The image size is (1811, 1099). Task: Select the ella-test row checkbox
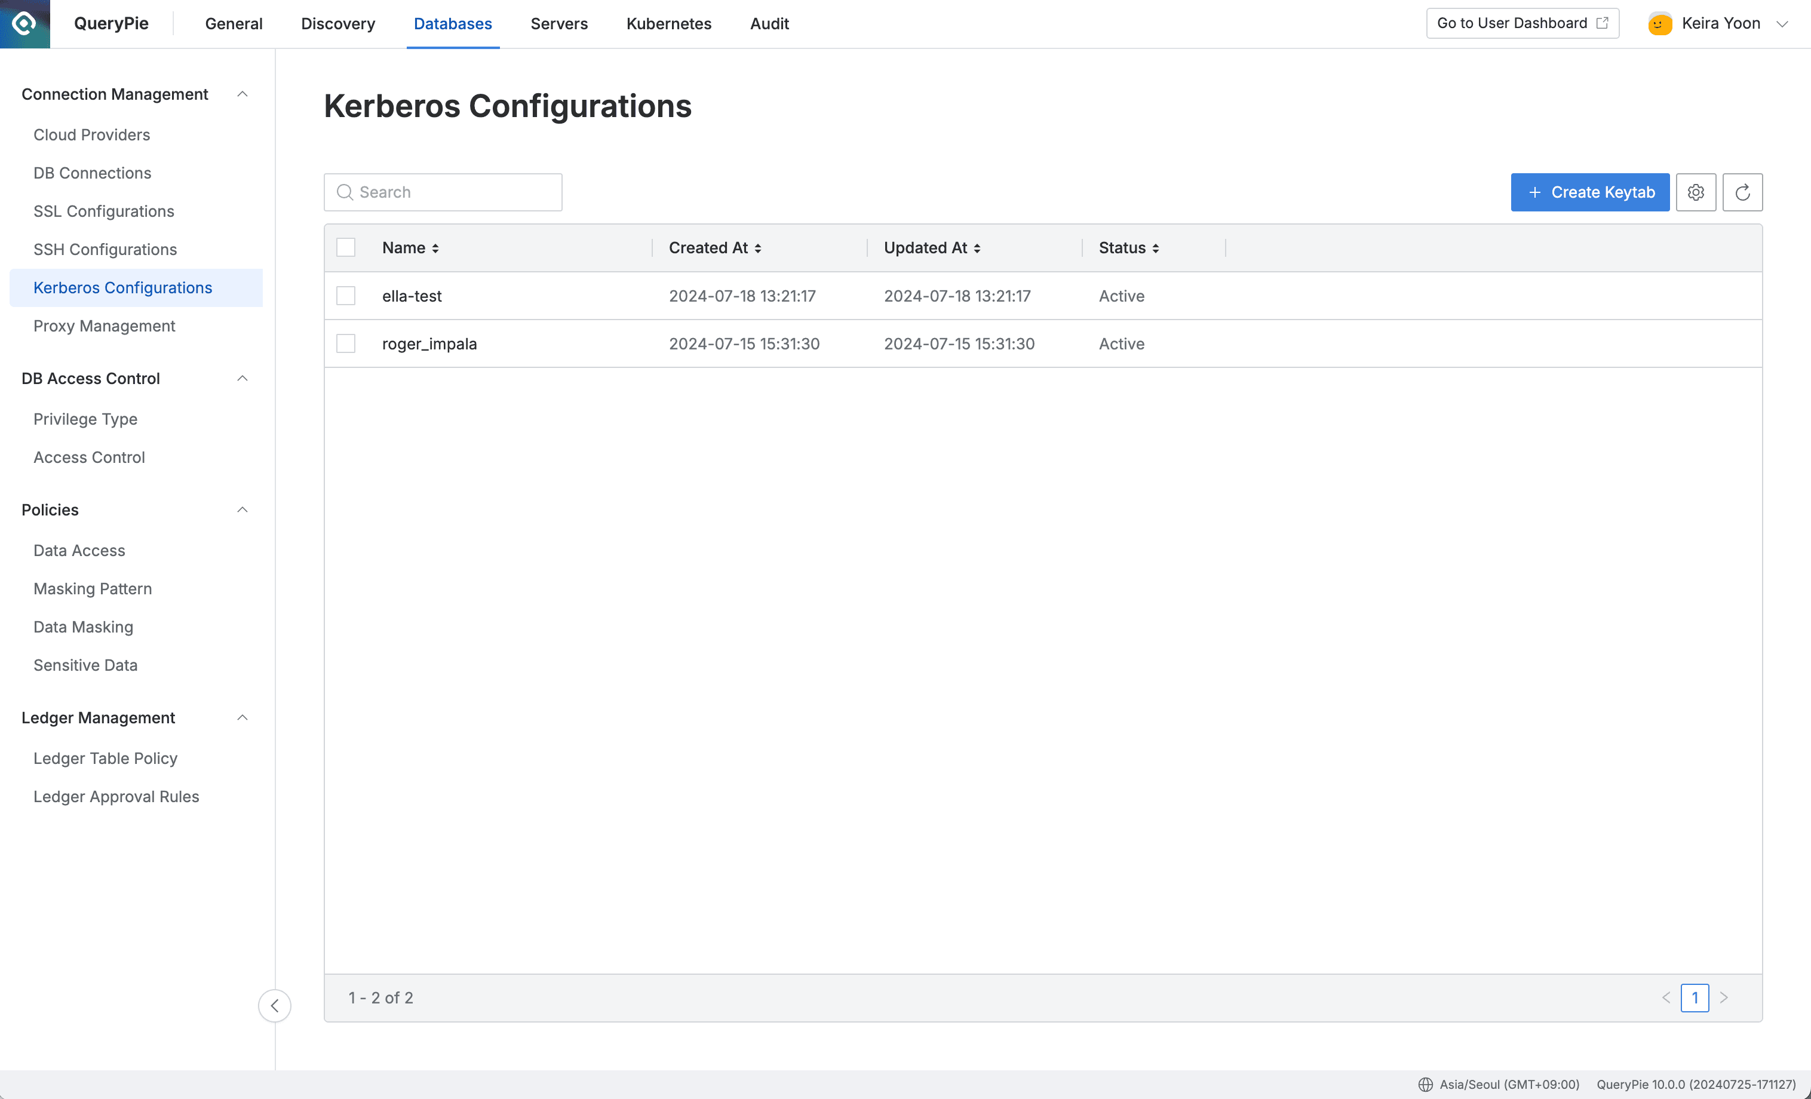pyautogui.click(x=345, y=296)
